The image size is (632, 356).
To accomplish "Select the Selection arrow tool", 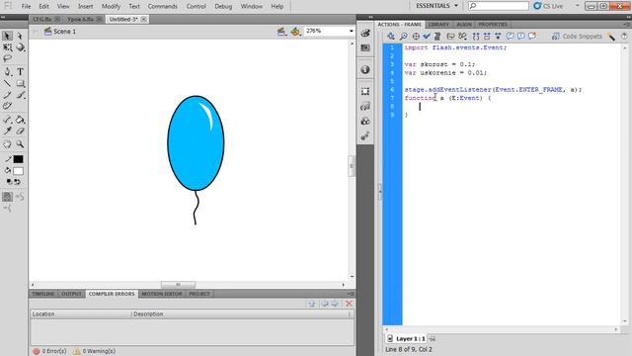I will 7,36.
